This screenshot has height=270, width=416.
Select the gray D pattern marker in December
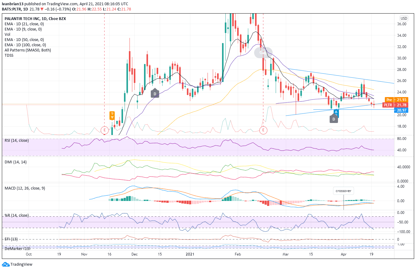tap(155, 93)
